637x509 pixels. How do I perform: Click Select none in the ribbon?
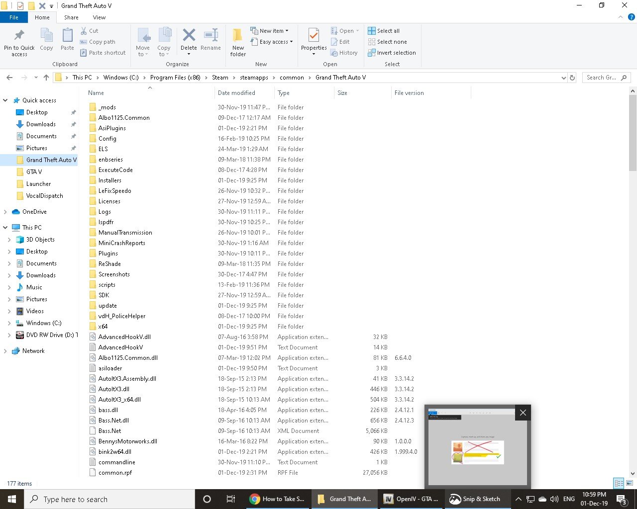click(387, 42)
